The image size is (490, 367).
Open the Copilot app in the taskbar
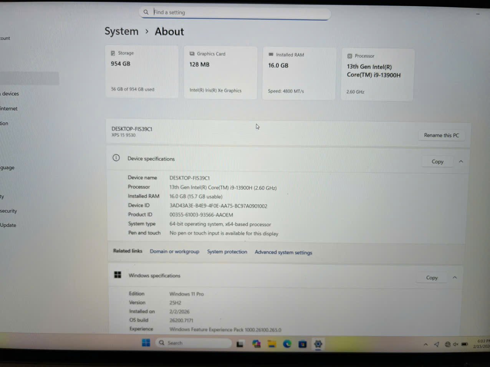click(x=256, y=344)
